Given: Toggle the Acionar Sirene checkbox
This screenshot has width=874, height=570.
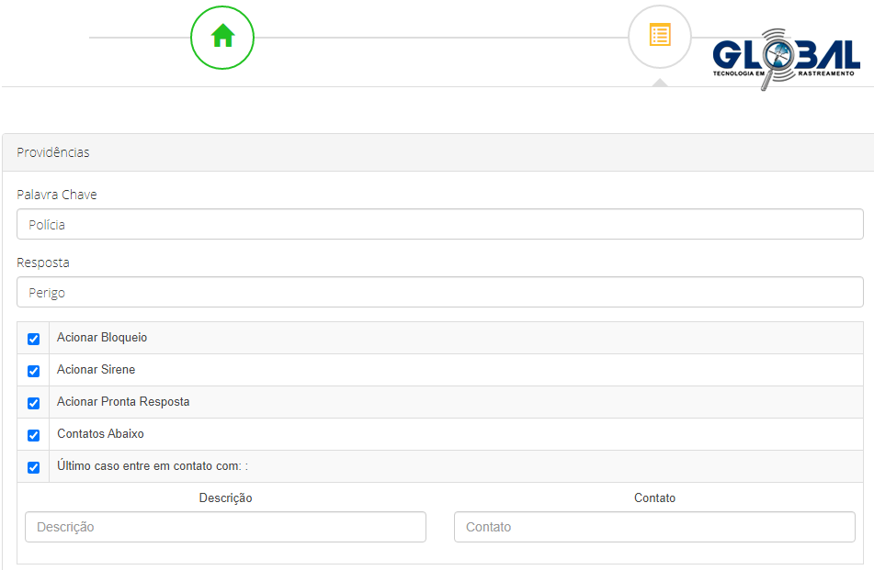Looking at the screenshot, I should coord(34,371).
